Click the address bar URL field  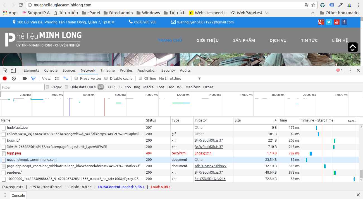coord(168,5)
